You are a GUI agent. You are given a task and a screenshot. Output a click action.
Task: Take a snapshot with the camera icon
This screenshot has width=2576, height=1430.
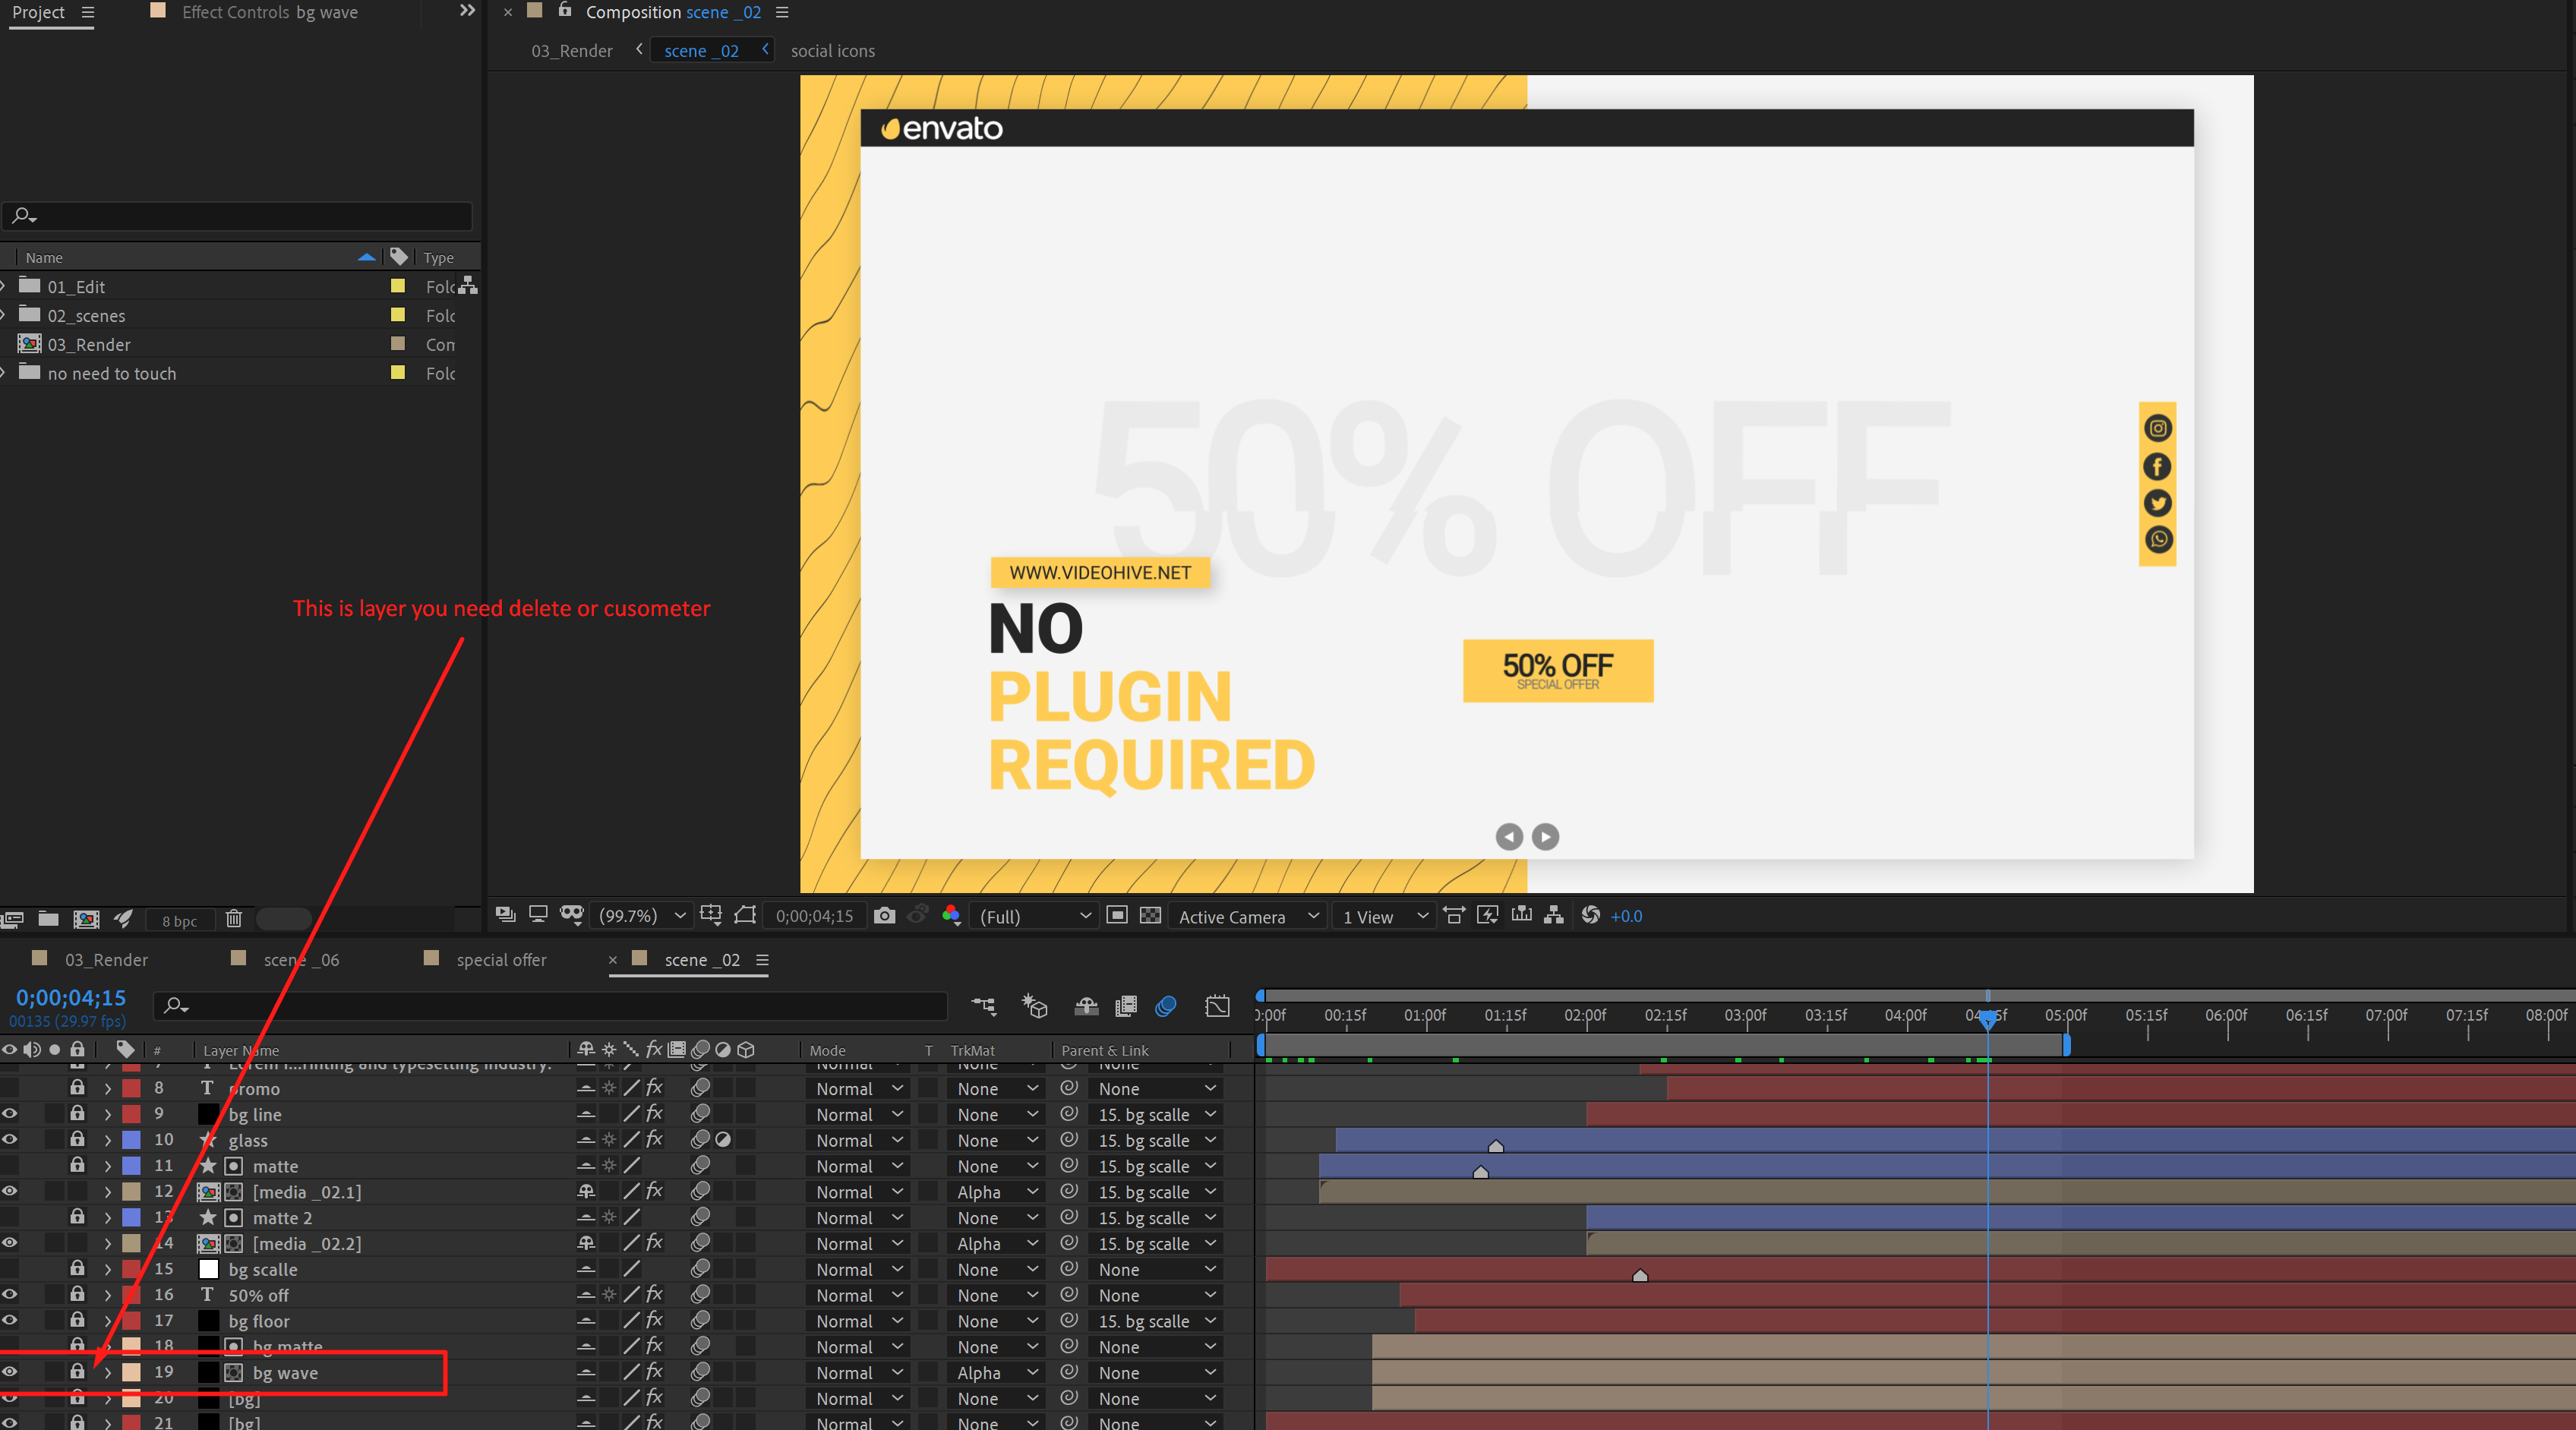click(x=884, y=916)
